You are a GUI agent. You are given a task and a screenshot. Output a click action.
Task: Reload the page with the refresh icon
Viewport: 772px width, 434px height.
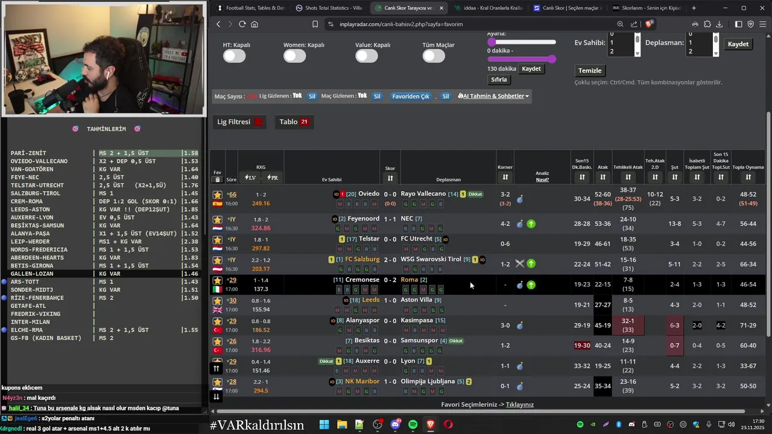(x=242, y=24)
